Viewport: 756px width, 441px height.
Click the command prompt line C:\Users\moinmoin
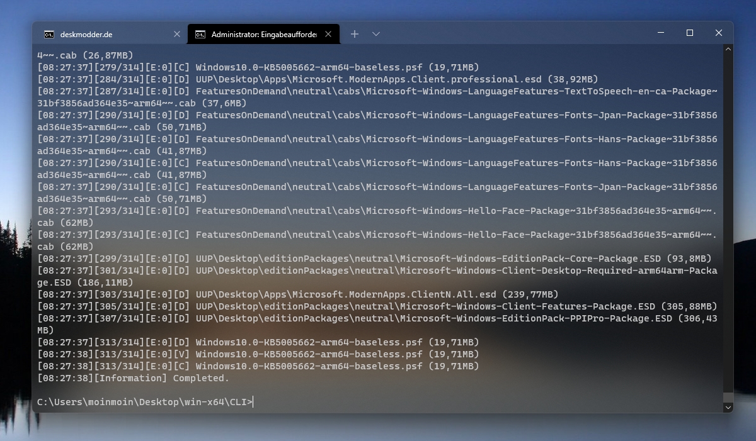(145, 401)
